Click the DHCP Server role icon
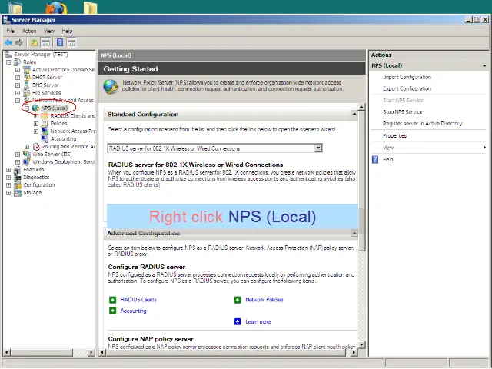 click(x=27, y=77)
